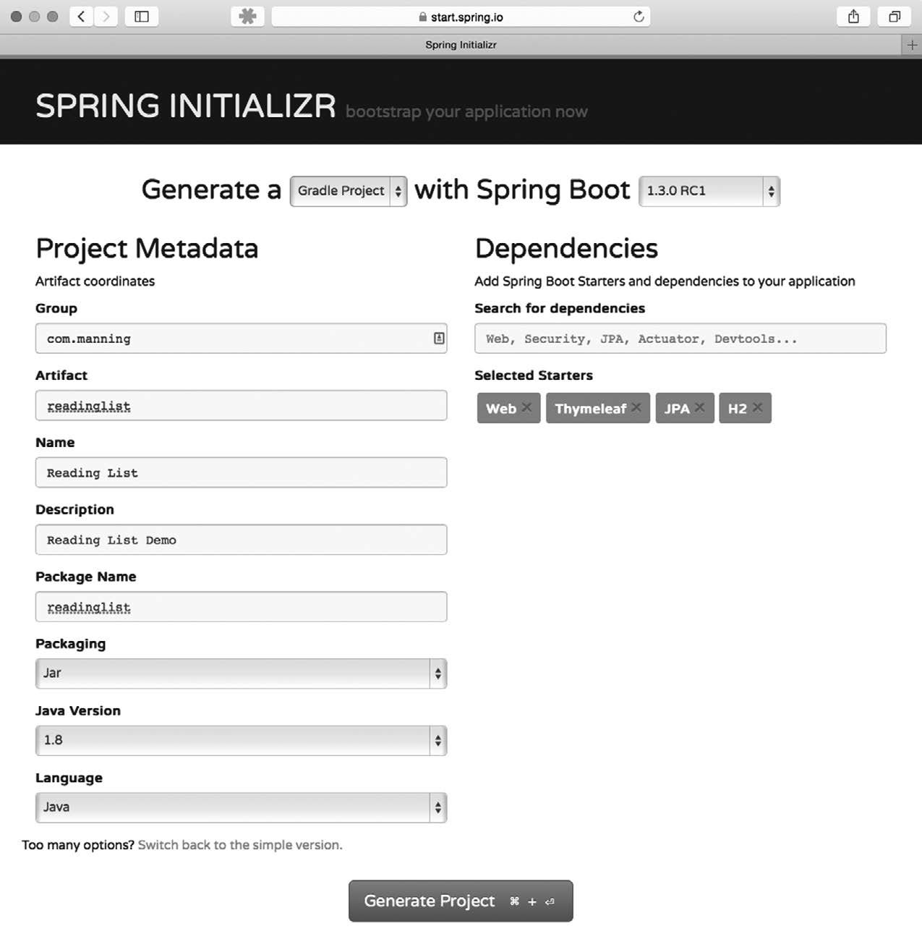The width and height of the screenshot is (922, 947).
Task: Remove the H2 starter dependency
Action: point(758,407)
